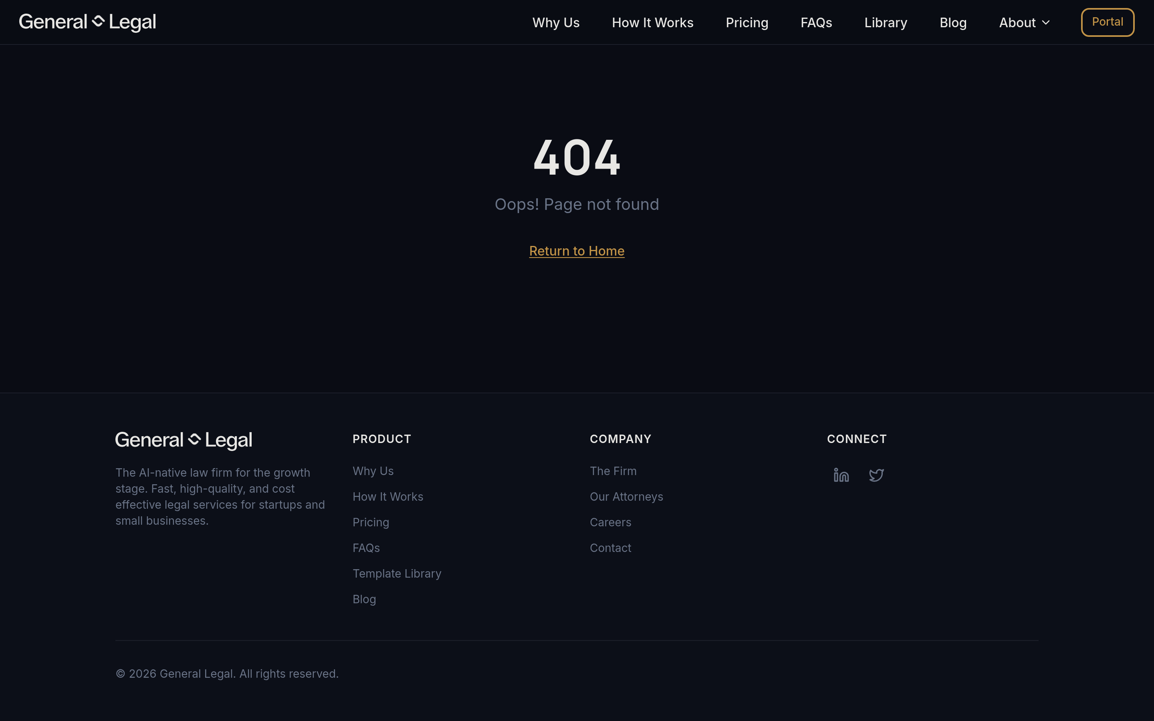Click the footer How It Works link

(x=388, y=497)
